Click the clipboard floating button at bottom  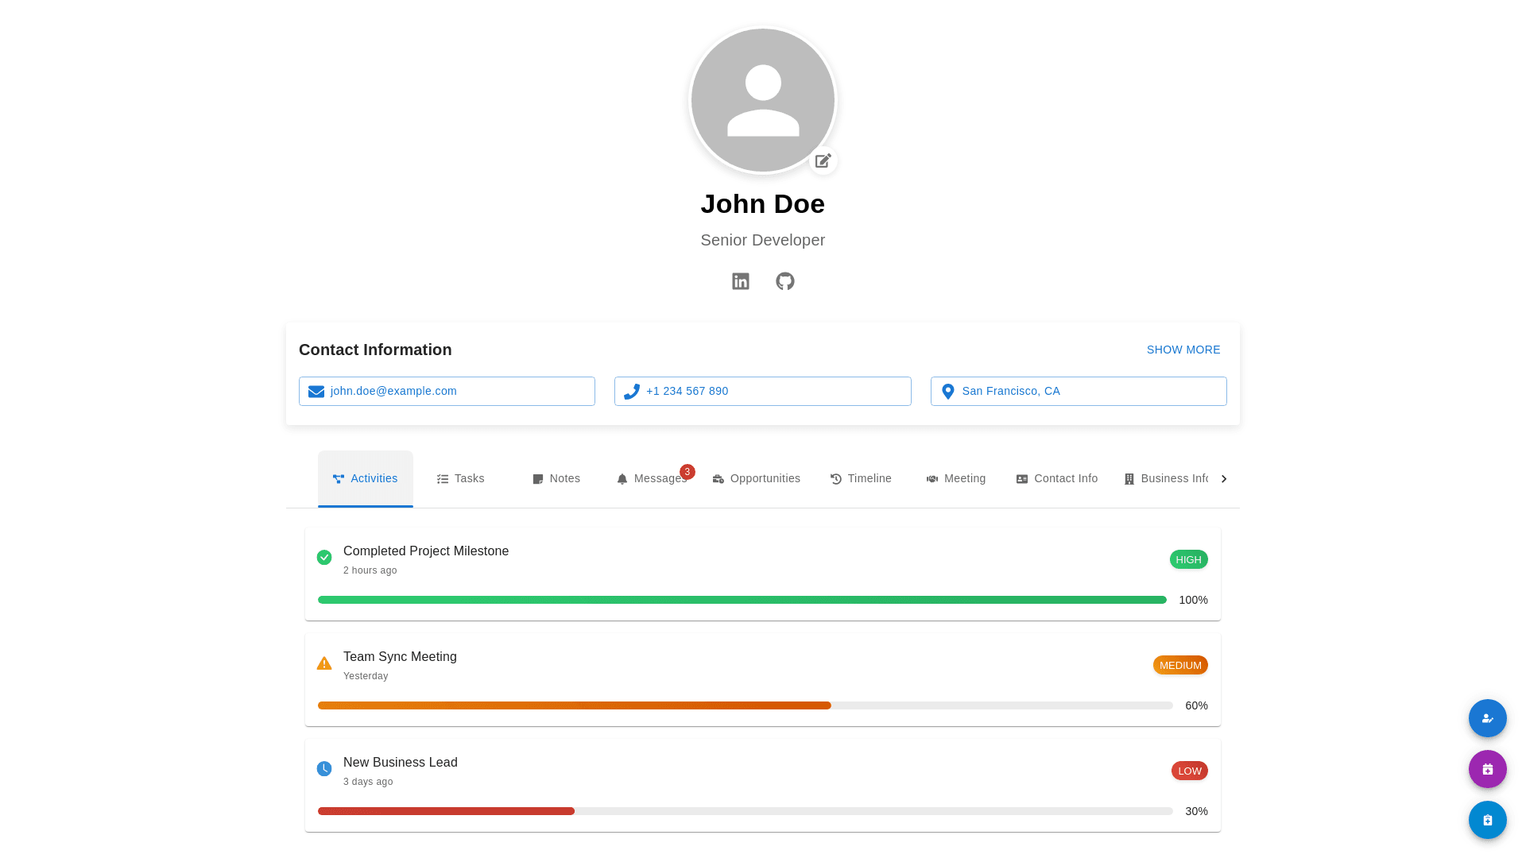pyautogui.click(x=1487, y=820)
